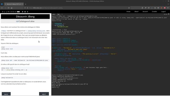Open the list all tabs dropdown arrow

168,4
